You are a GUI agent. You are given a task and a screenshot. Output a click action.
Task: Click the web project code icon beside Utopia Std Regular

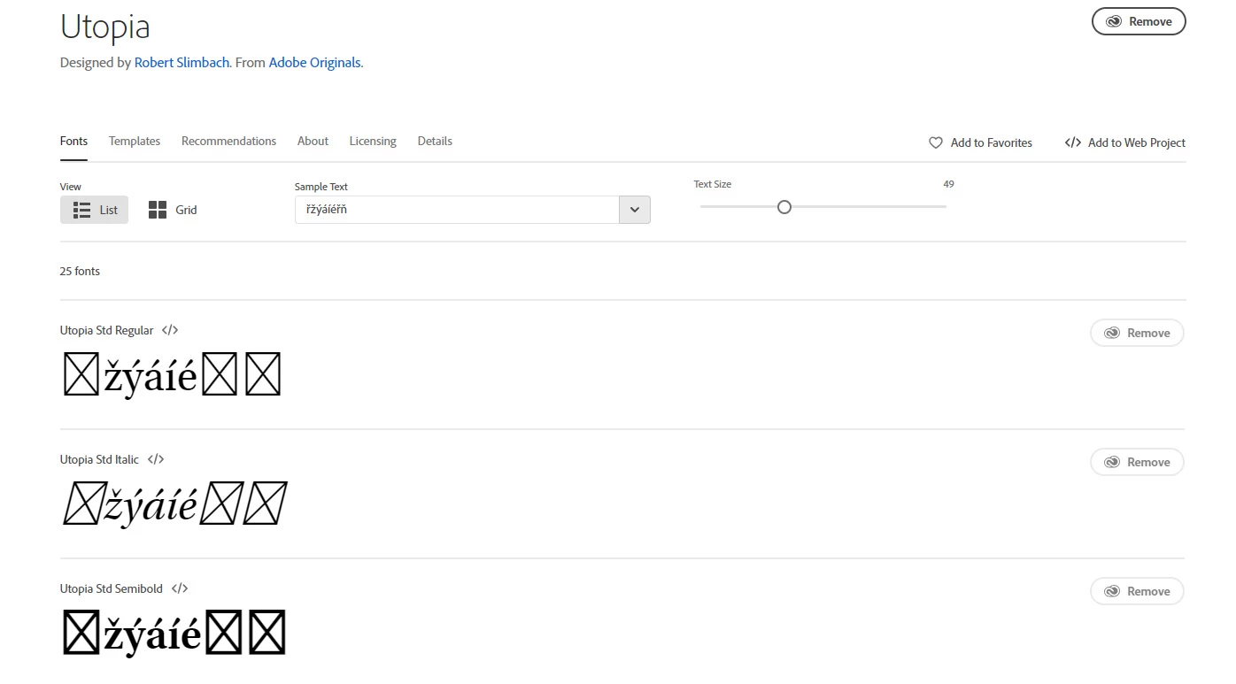(x=170, y=330)
